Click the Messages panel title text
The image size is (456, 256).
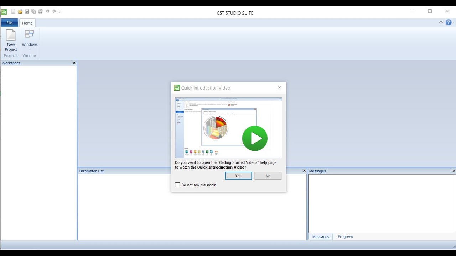317,171
